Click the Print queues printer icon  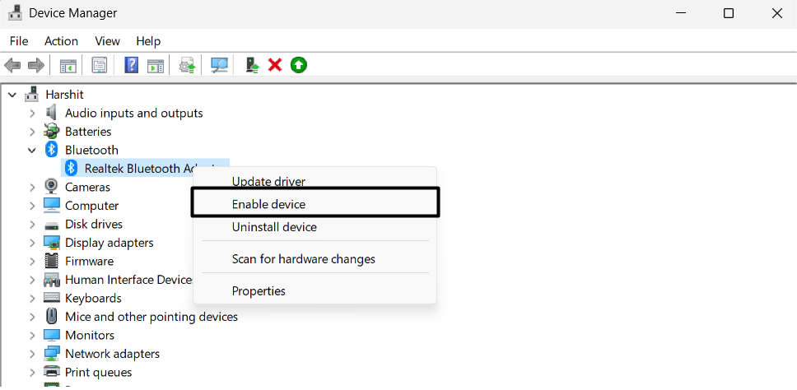pos(51,372)
